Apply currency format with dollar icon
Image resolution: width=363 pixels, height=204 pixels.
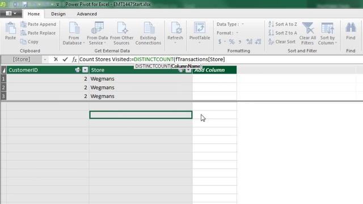220,42
